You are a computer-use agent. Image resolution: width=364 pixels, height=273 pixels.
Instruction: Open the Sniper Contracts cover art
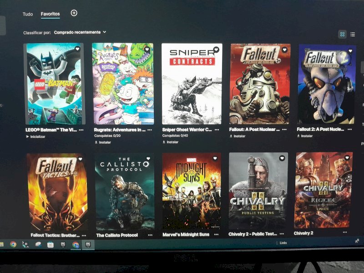[192, 84]
